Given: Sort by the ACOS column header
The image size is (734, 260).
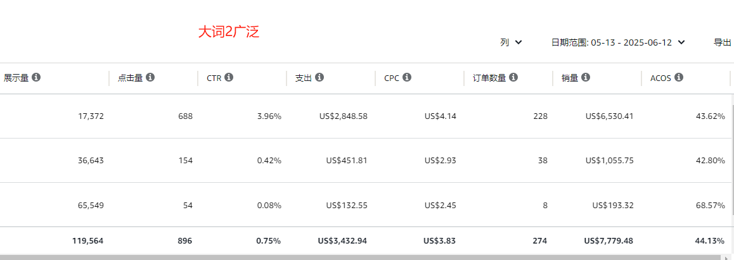Looking at the screenshot, I should pyautogui.click(x=661, y=78).
